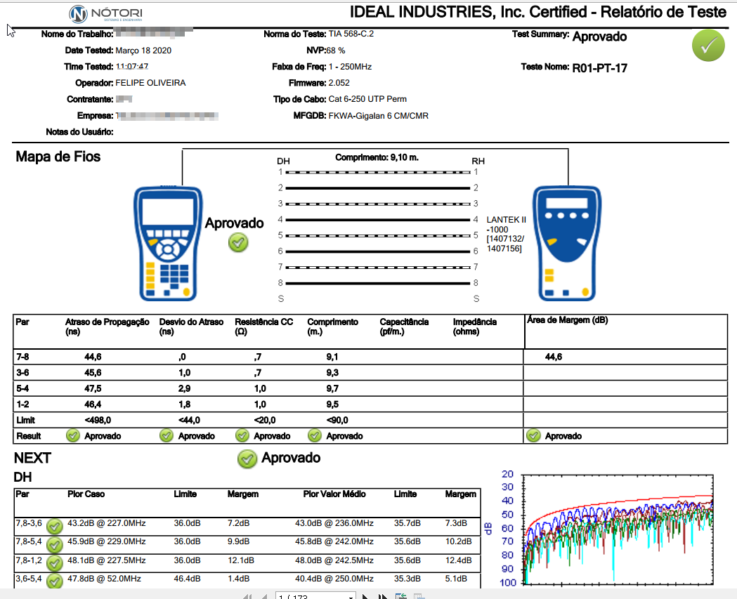Click the Pior Caso column header
This screenshot has height=599, width=737.
click(86, 494)
